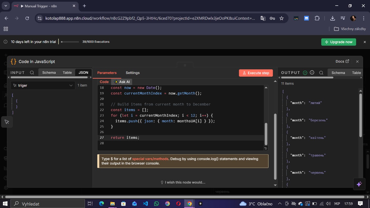Open the weather widget 3°C Oblačno
Screen dimensions: 370x208
(x=256, y=204)
